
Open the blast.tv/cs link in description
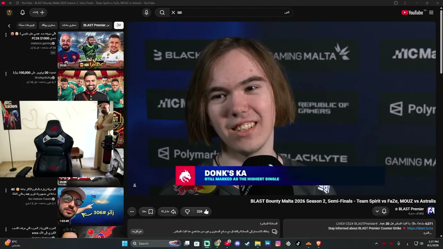[420, 228]
